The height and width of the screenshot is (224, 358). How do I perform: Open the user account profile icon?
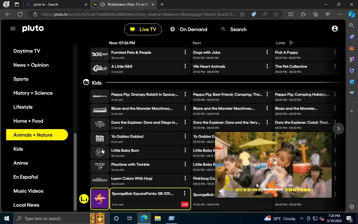335,29
